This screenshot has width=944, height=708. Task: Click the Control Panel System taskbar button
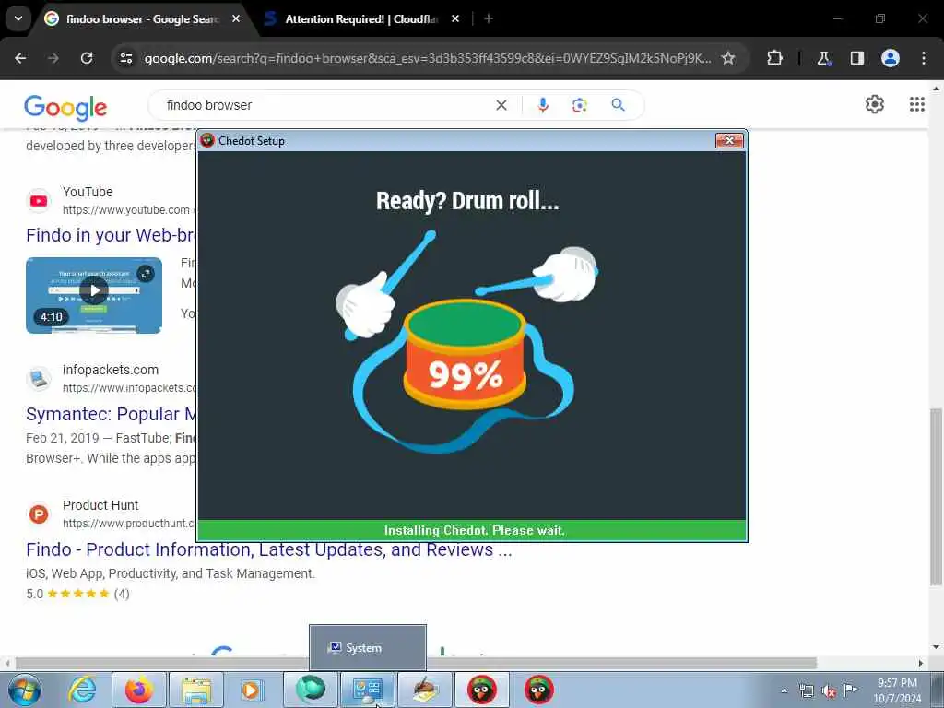tap(367, 690)
